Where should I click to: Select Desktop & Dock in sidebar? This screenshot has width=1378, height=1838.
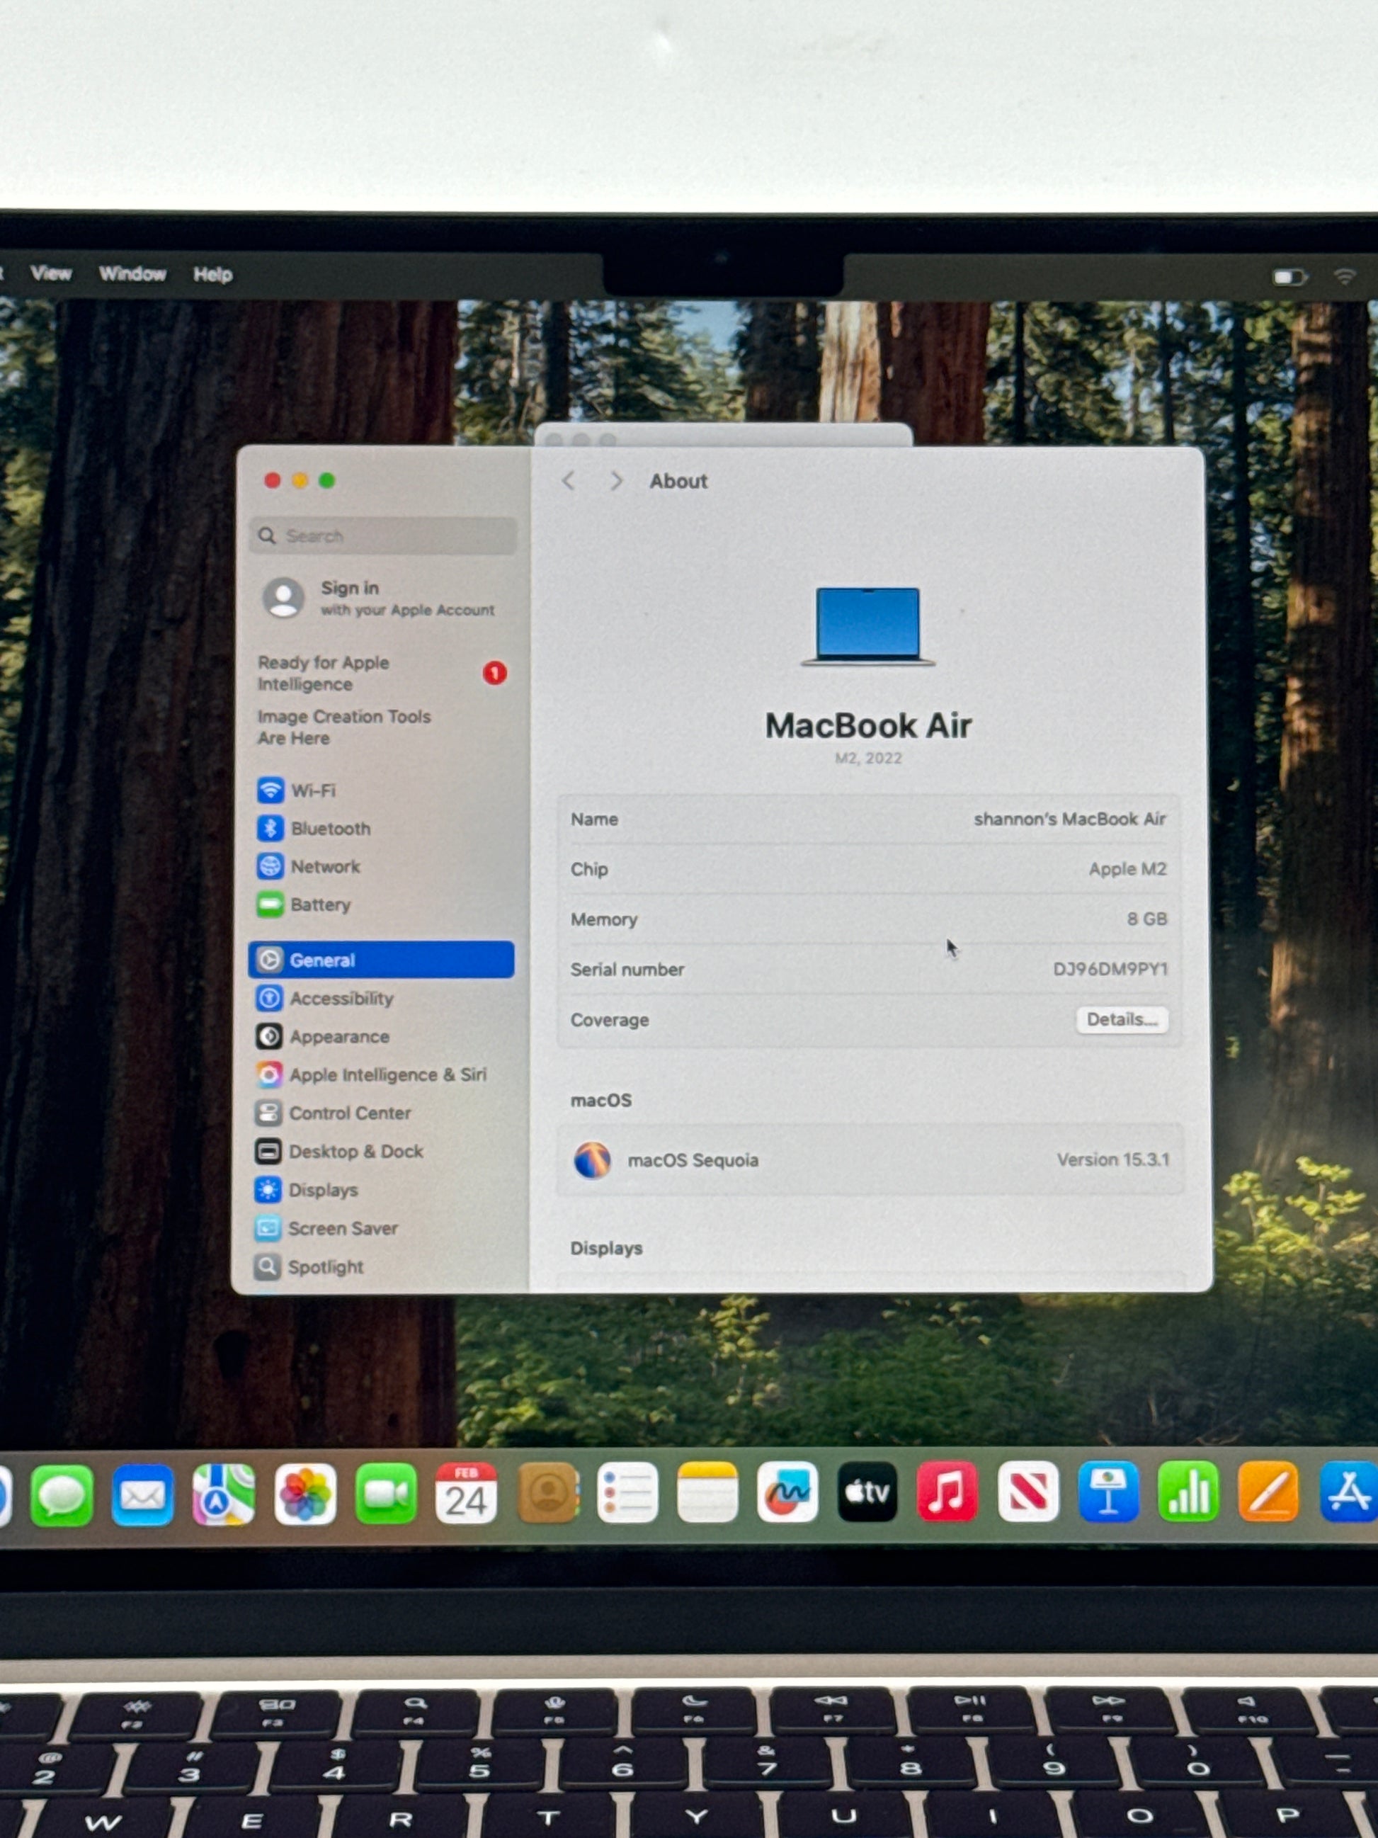point(355,1151)
